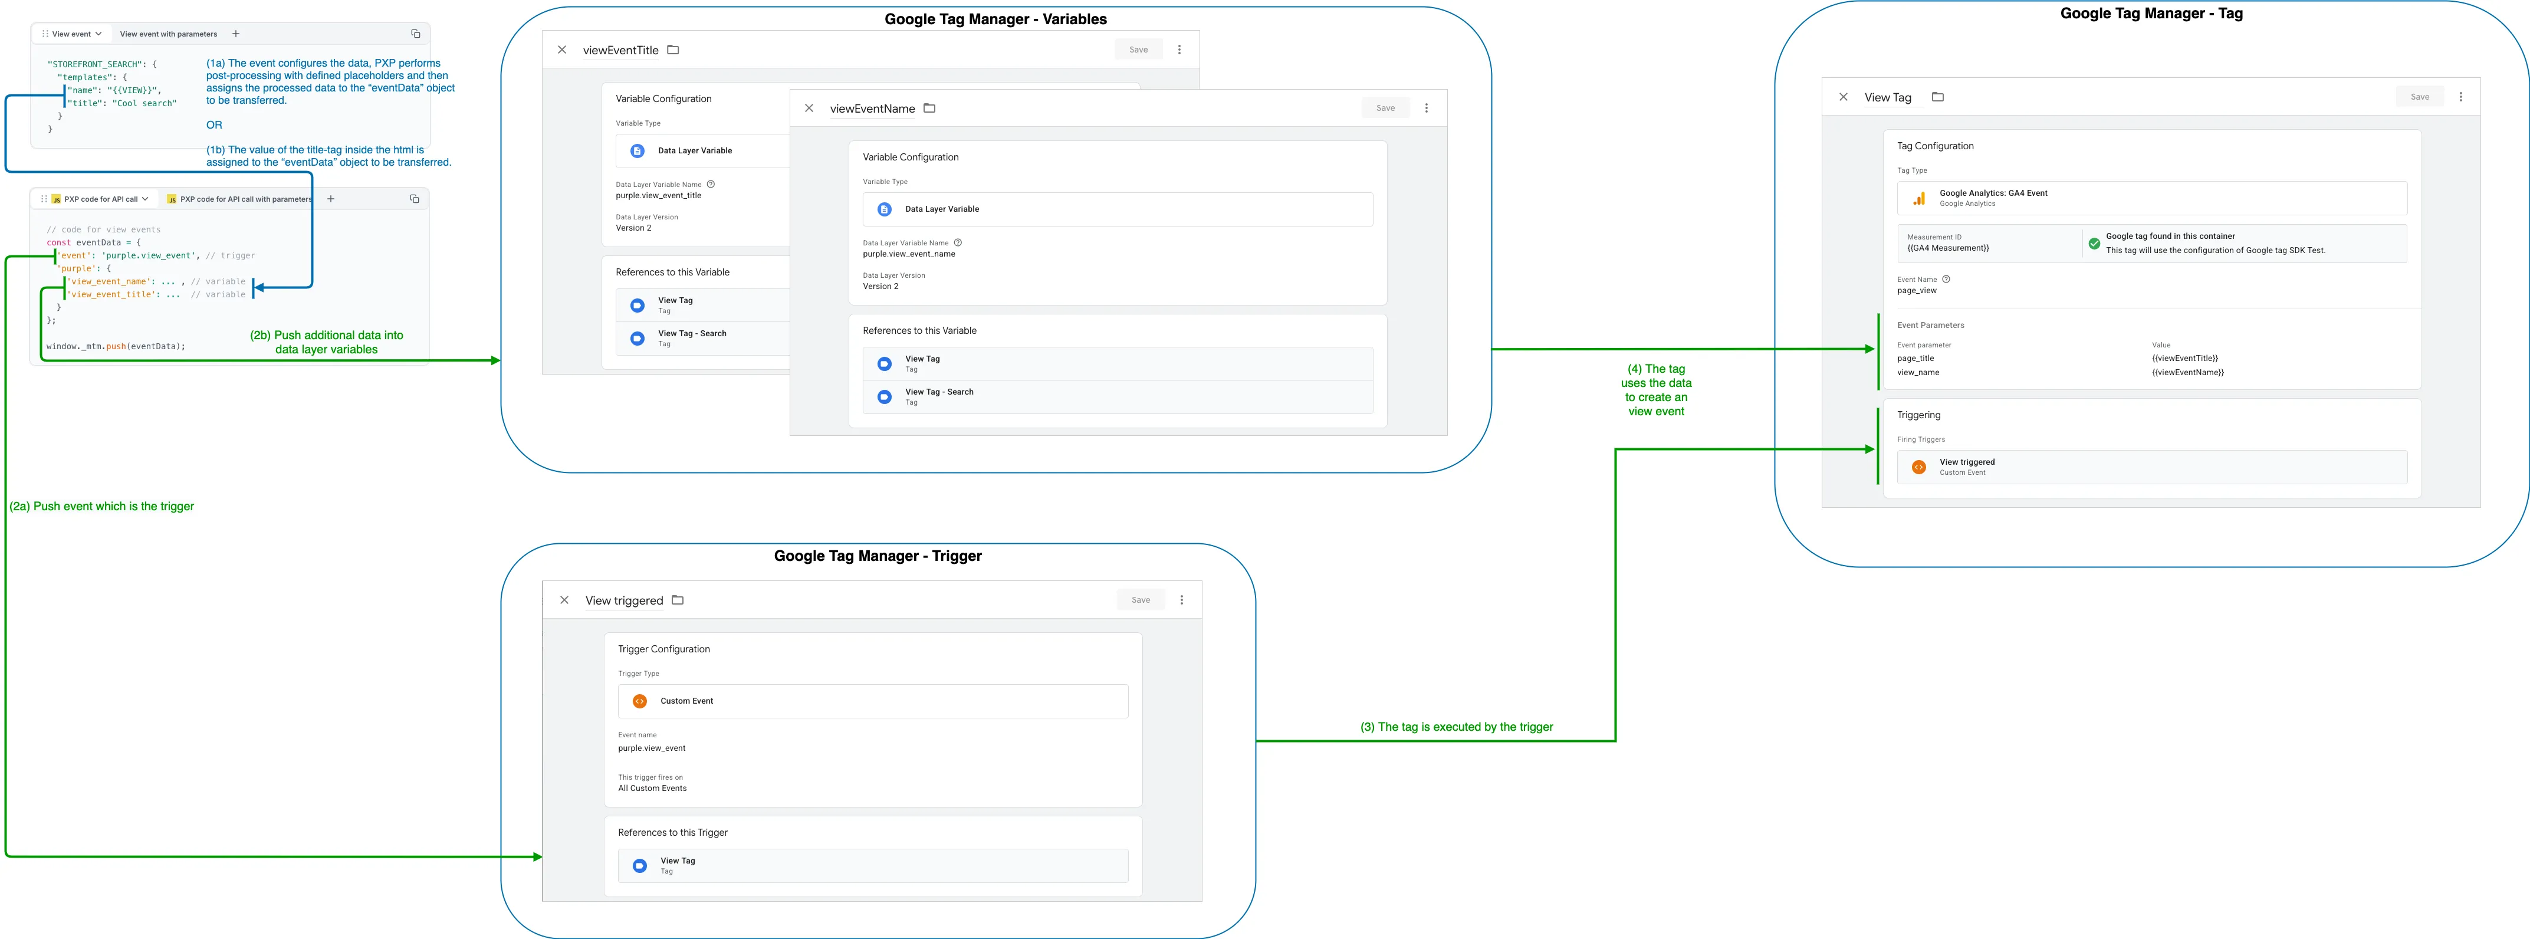The image size is (2530, 939).
Task: Open View Tag reference in View triggered panel
Action: click(873, 865)
